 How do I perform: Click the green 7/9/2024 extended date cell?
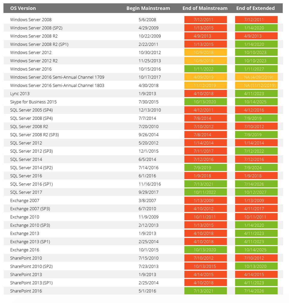[x=256, y=168]
